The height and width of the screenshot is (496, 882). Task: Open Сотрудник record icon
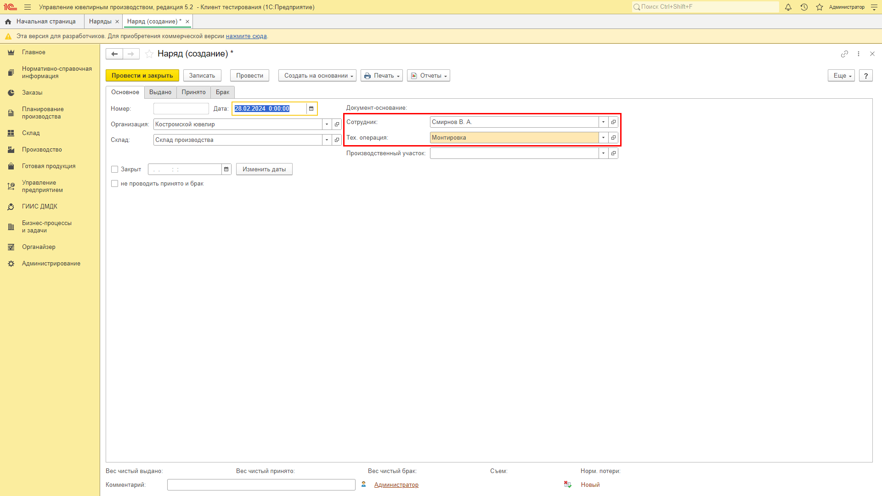tap(613, 122)
